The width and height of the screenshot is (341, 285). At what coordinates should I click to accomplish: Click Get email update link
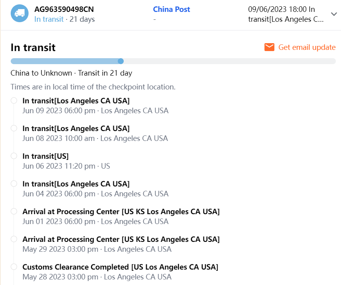click(x=307, y=47)
